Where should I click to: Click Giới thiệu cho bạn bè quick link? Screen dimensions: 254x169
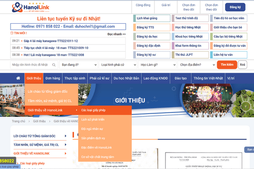point(229,27)
